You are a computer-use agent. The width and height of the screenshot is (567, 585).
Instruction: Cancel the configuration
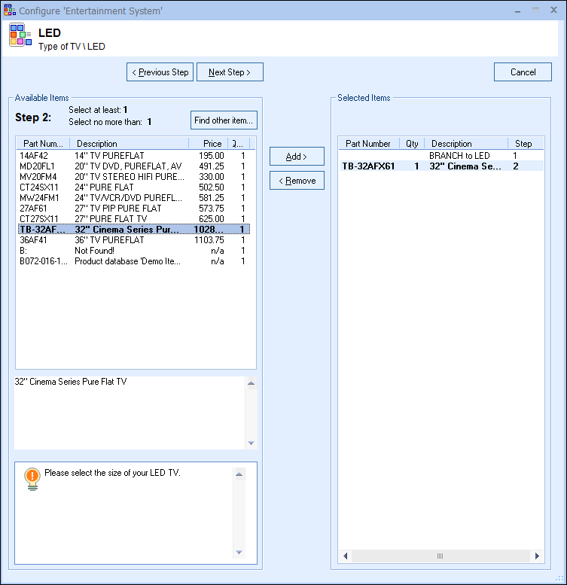(523, 72)
